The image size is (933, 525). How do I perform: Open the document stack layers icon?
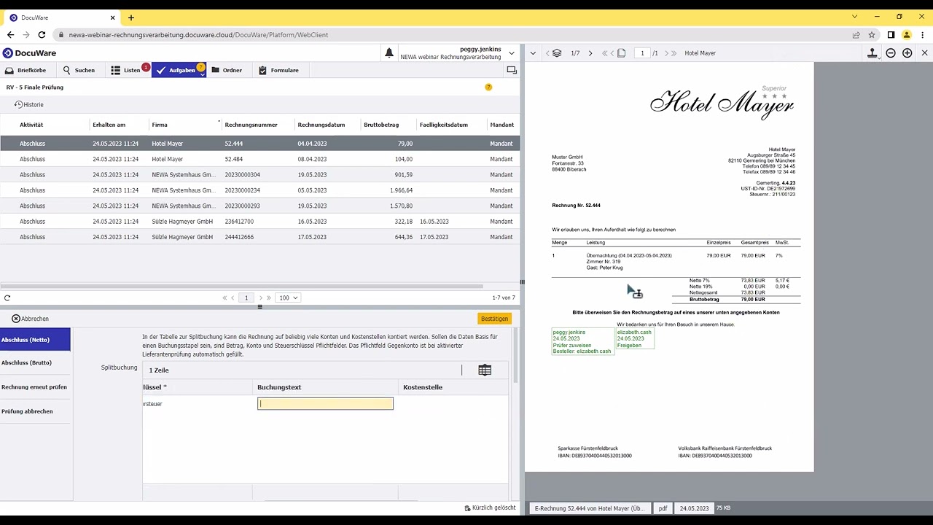pos(557,53)
